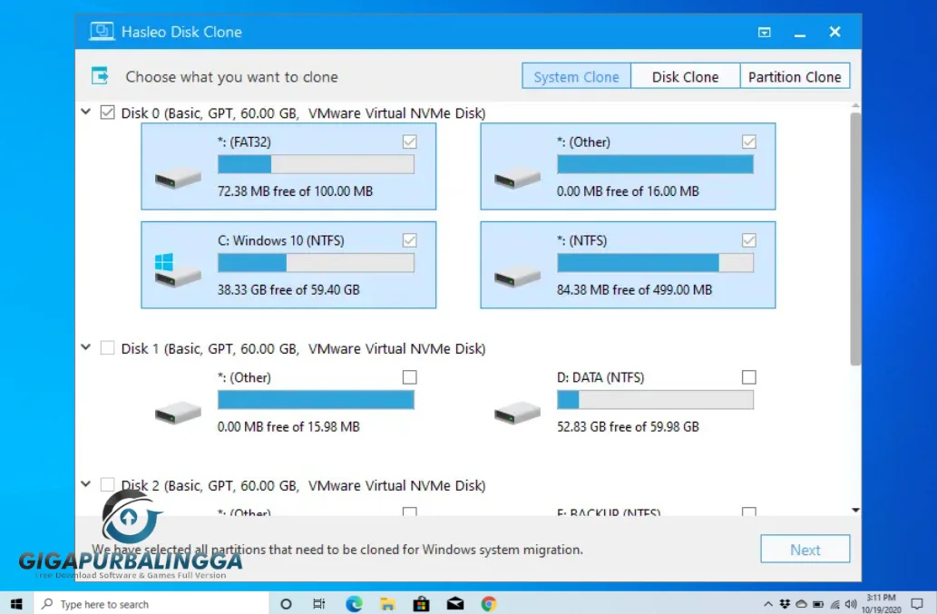Open File Explorer from the taskbar
This screenshot has width=937, height=614.
387,604
